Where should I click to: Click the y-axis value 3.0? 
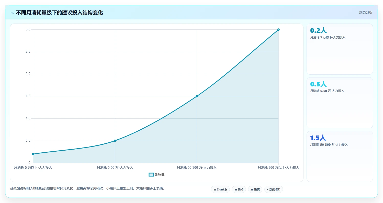pyautogui.click(x=28, y=29)
